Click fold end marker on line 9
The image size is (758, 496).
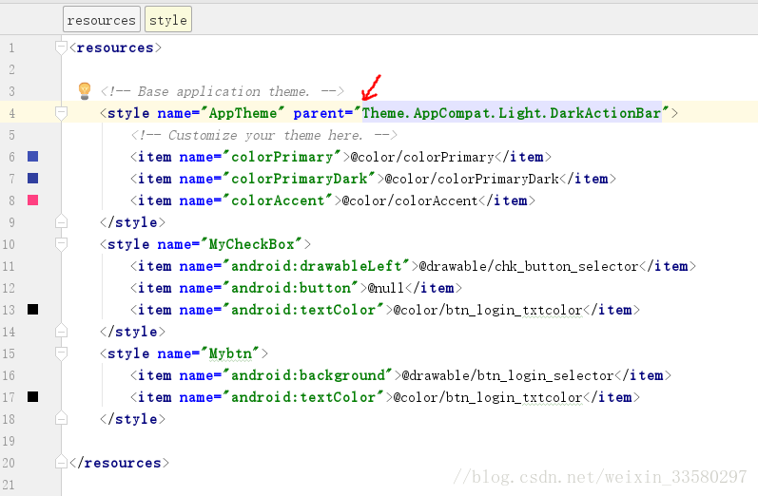[61, 222]
